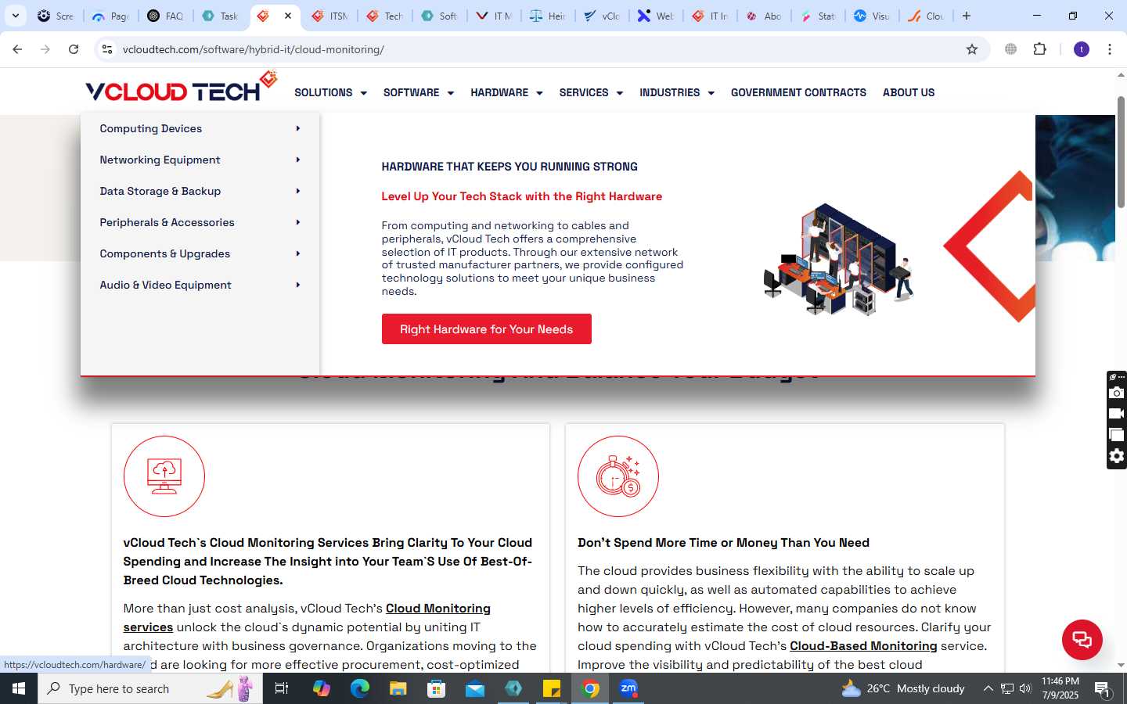
Task: Open the taskbar clock and date
Action: point(1060,688)
